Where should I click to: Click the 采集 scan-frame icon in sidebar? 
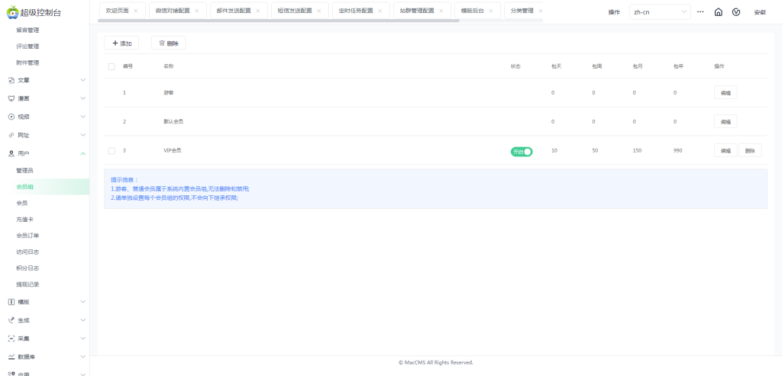[11, 339]
